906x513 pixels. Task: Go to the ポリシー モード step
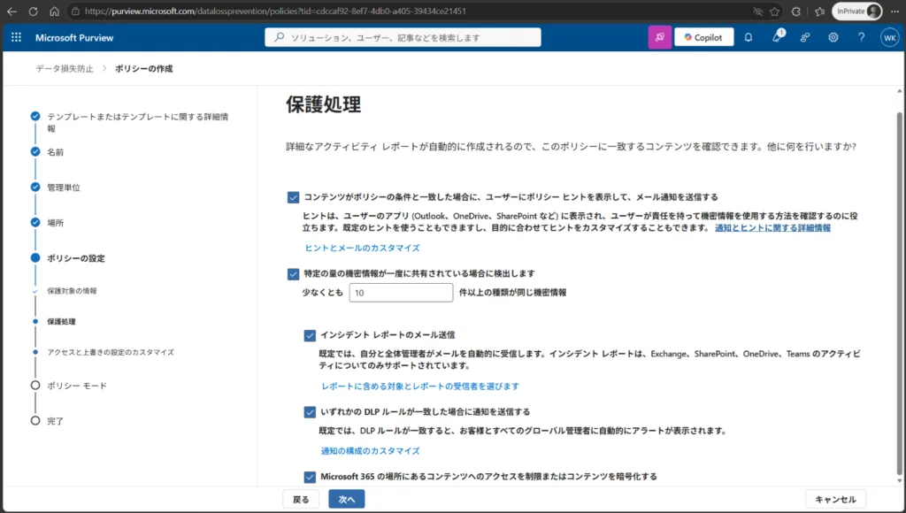(77, 386)
